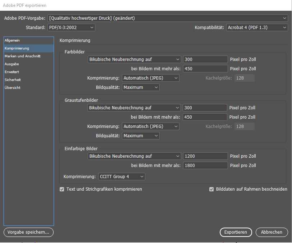The image size is (292, 243).
Task: Click the Farbbilder group heading
Action: [75, 52]
